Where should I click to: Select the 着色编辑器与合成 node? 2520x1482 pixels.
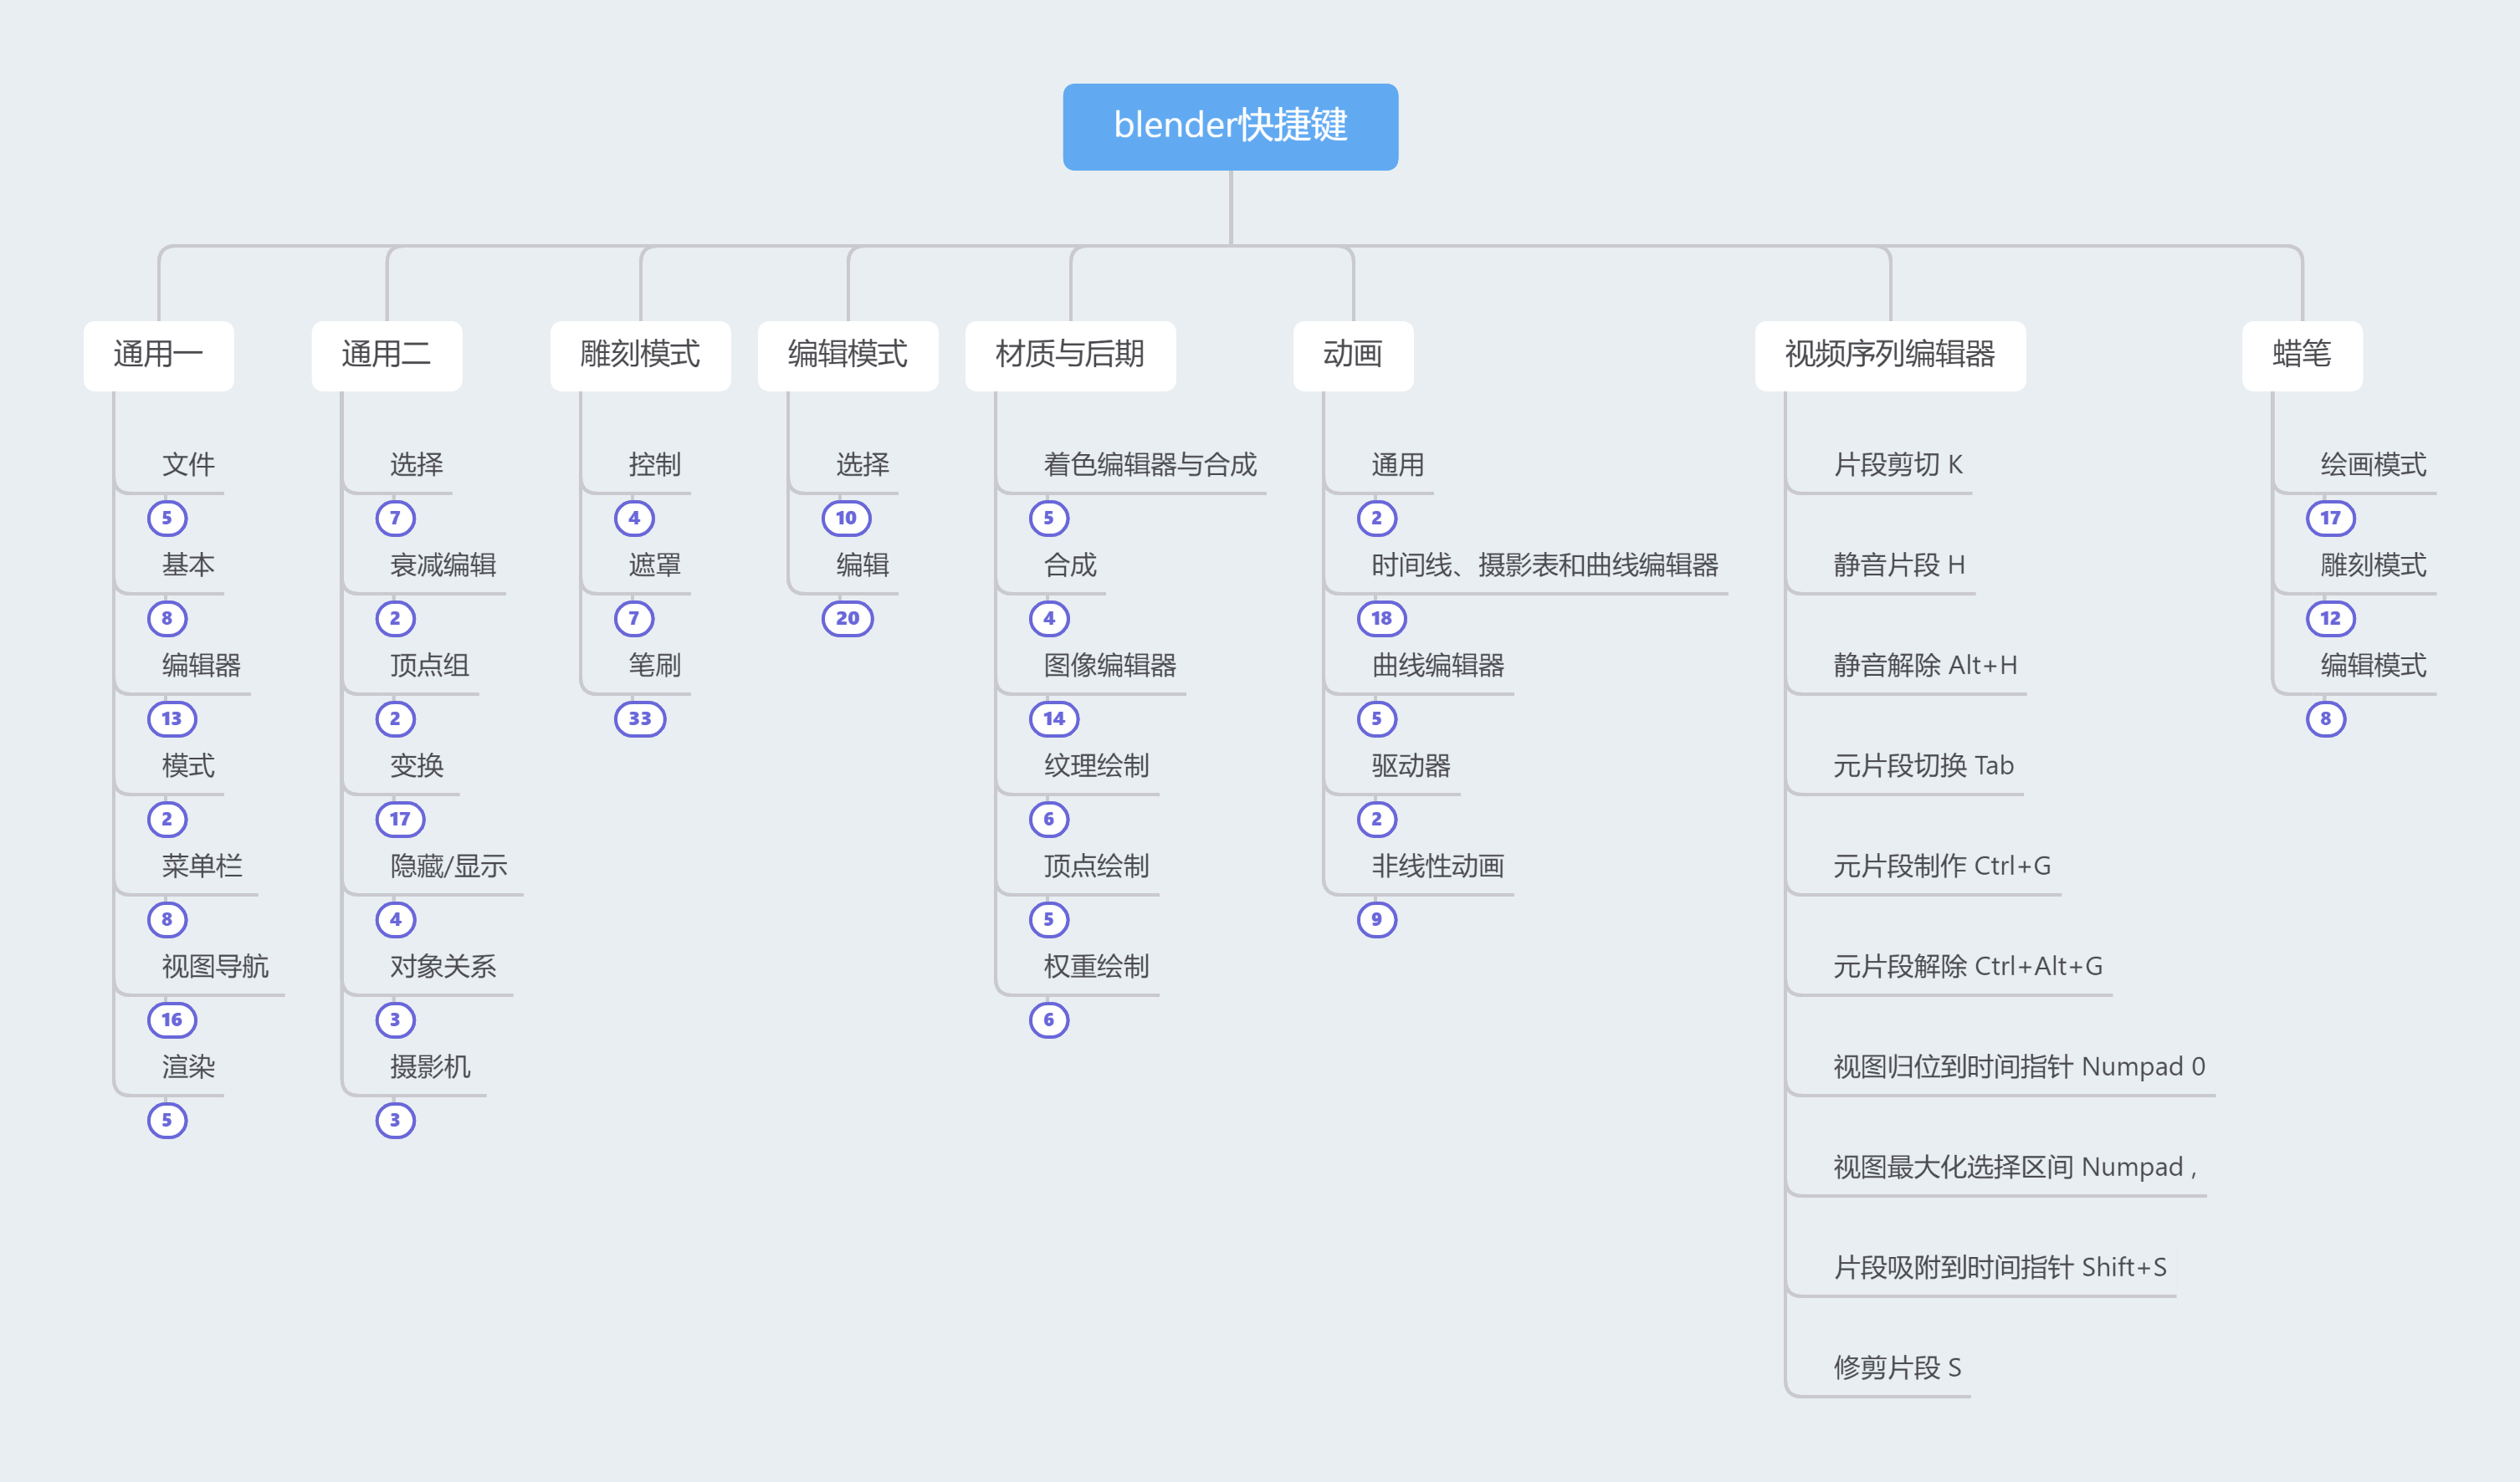tap(1149, 465)
